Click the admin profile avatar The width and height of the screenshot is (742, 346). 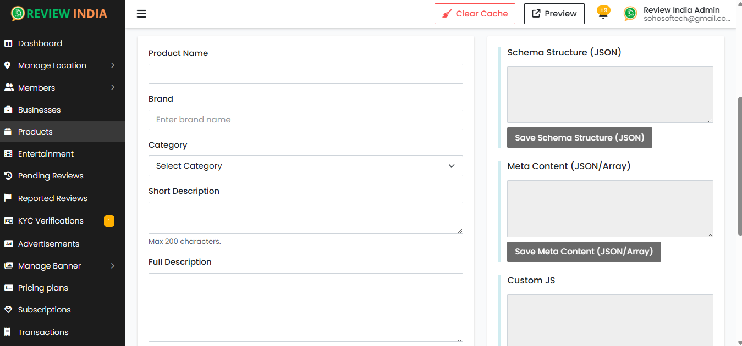630,14
